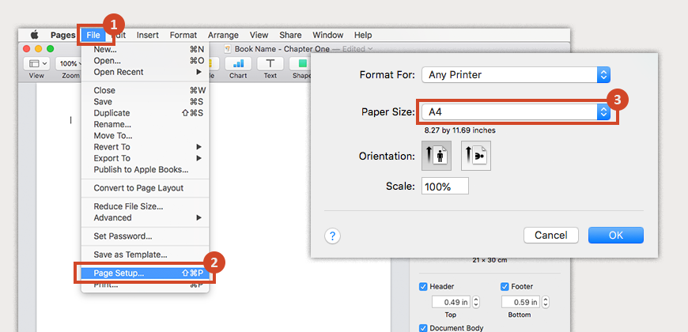Screen dimensions: 688x332
Task: Click the File menu
Action: pos(93,35)
